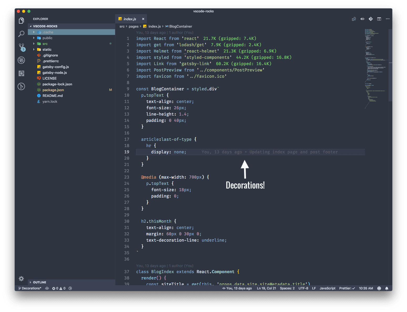Screen dimensions: 407x312
Task: Expand the public folder
Action: (x=47, y=38)
